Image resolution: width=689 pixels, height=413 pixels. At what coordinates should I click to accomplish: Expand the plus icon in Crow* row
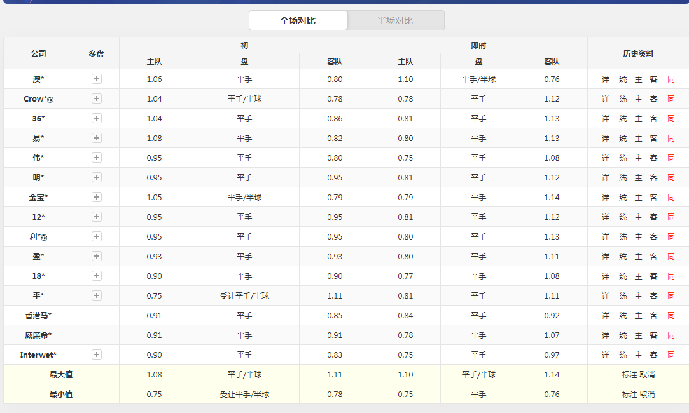coord(97,98)
